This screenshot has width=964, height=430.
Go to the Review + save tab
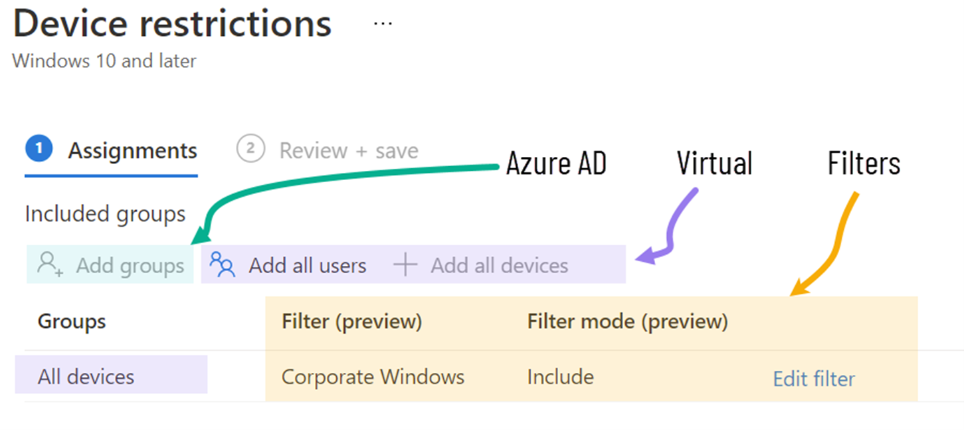(349, 151)
